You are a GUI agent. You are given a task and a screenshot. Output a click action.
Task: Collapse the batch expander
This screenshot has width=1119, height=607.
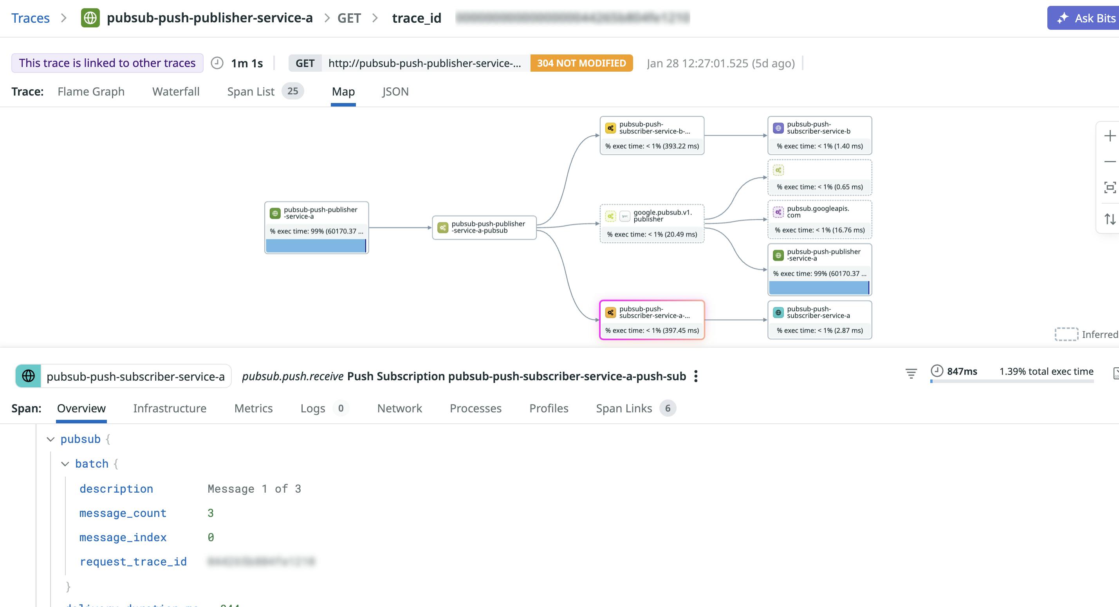click(x=66, y=464)
